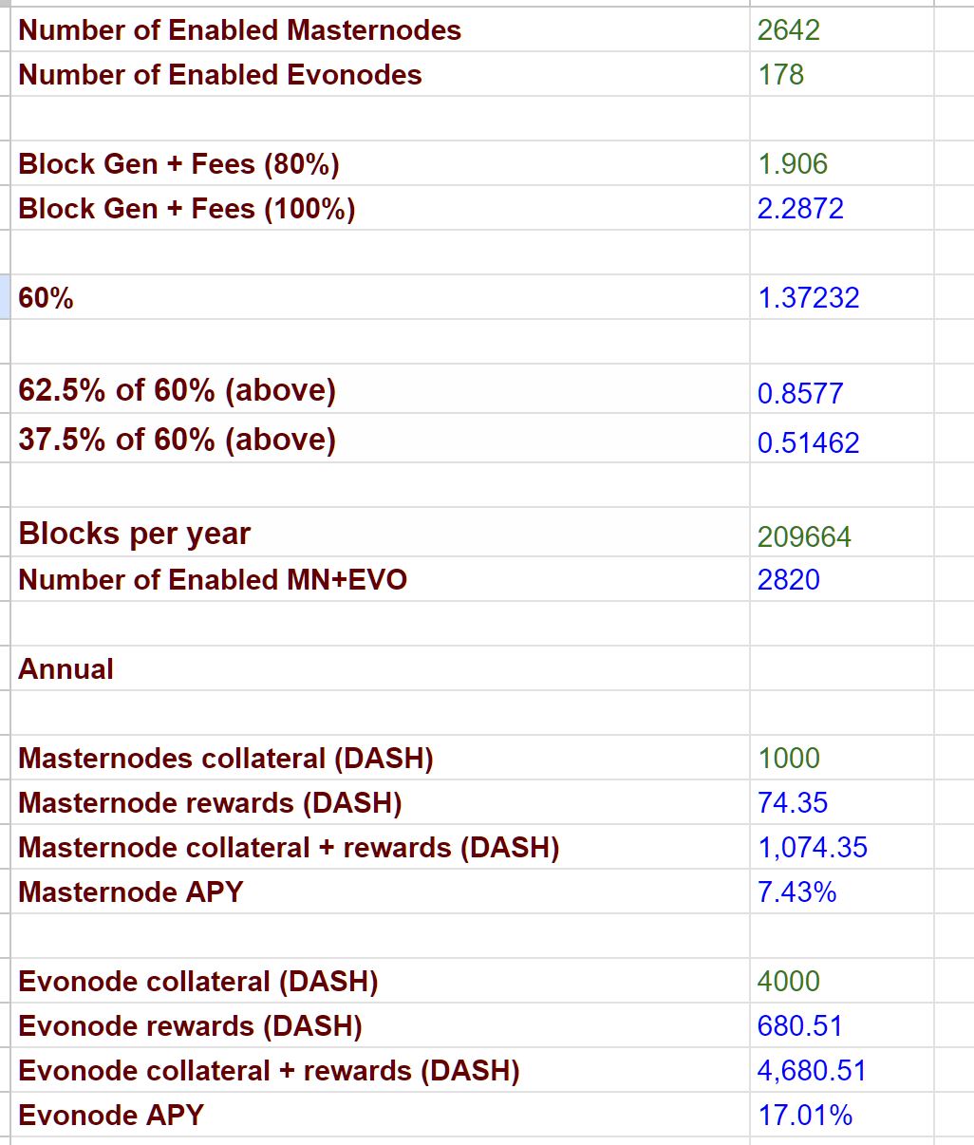
Task: Click the value 1.37232
Action: coord(808,298)
